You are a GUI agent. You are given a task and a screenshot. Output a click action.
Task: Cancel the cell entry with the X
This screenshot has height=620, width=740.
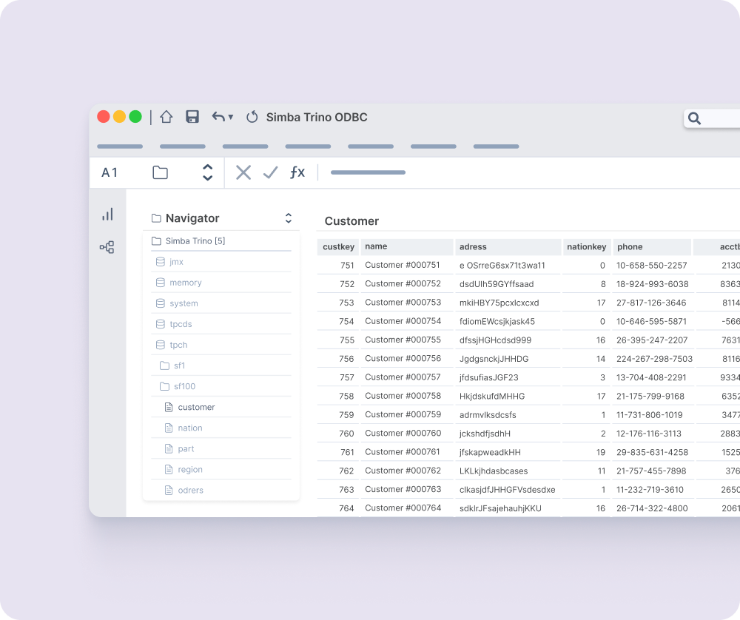tap(243, 172)
